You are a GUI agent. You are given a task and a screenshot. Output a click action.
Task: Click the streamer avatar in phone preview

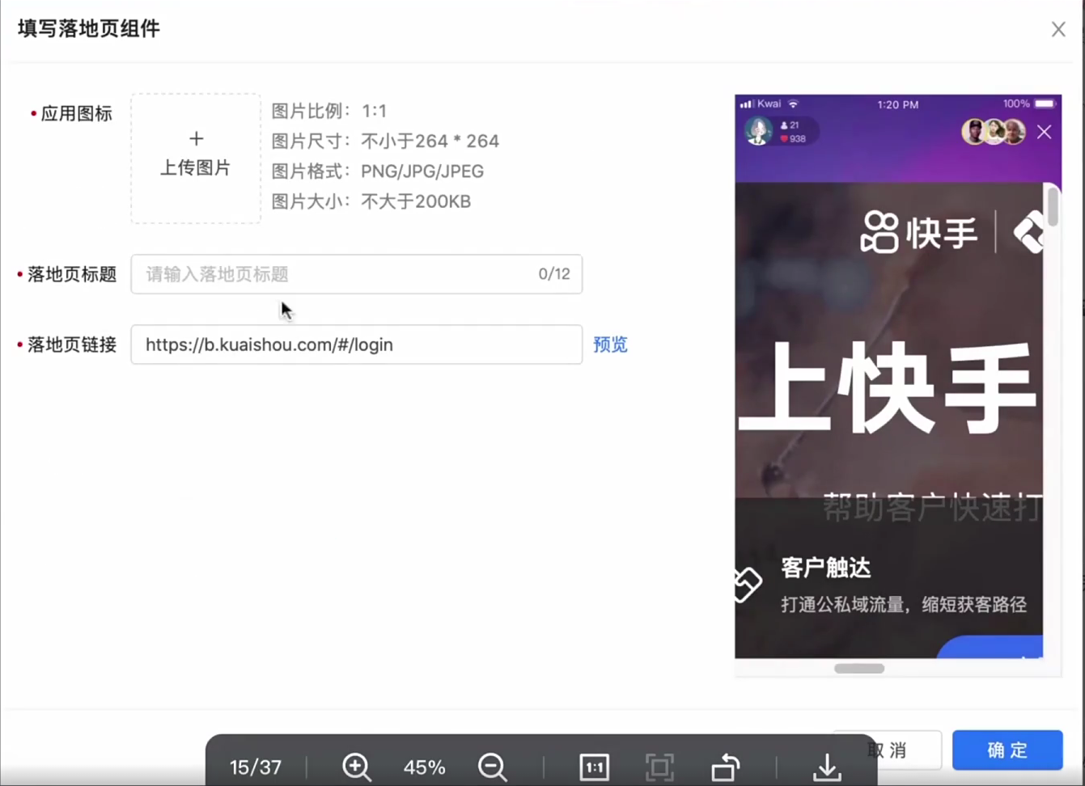(759, 131)
